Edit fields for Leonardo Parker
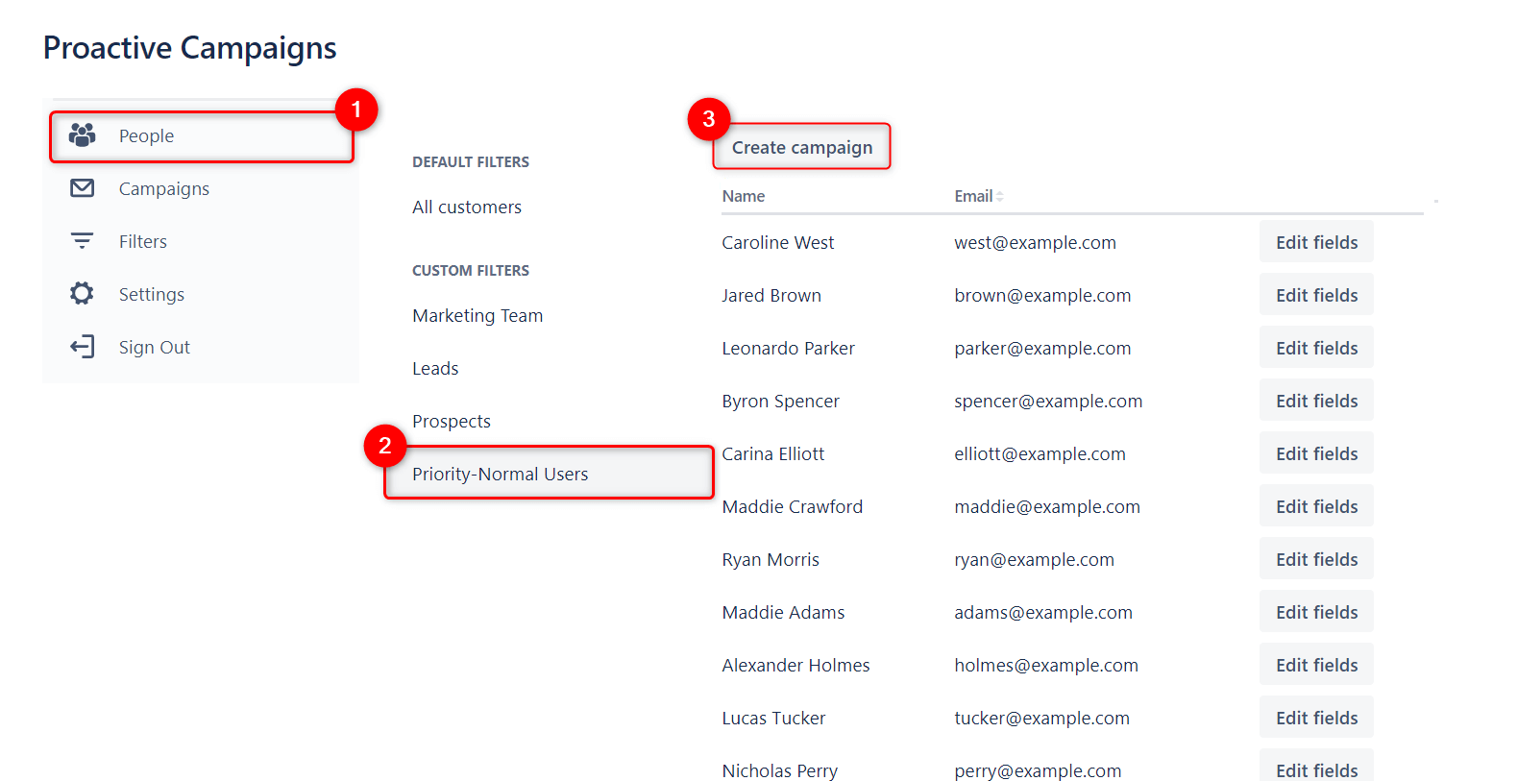 click(x=1316, y=348)
